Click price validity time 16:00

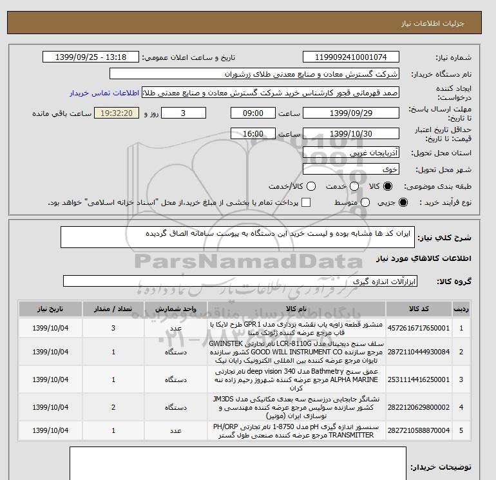pyautogui.click(x=253, y=133)
